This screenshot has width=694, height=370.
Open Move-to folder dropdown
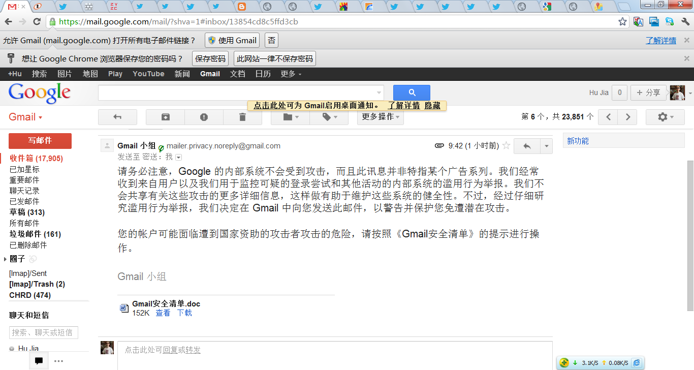[290, 117]
